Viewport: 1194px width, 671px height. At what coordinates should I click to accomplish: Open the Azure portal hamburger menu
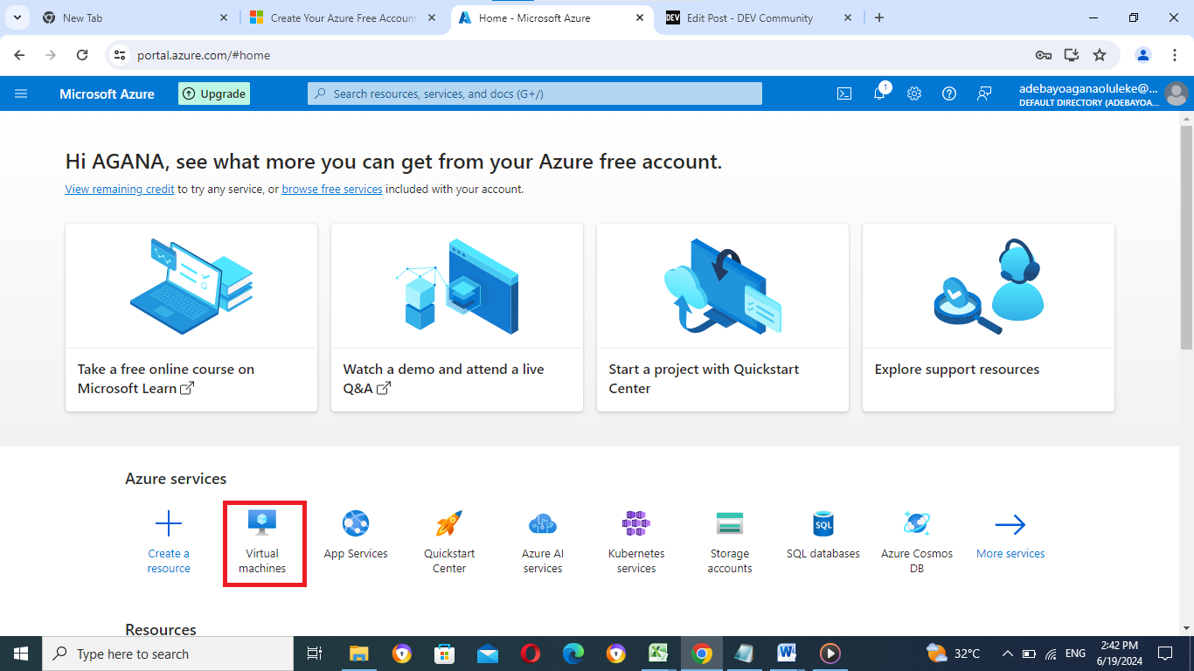click(x=21, y=93)
